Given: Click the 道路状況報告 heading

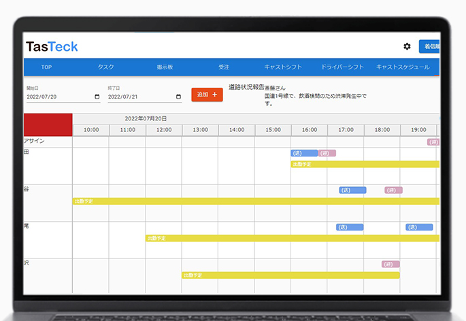Looking at the screenshot, I should [x=246, y=87].
